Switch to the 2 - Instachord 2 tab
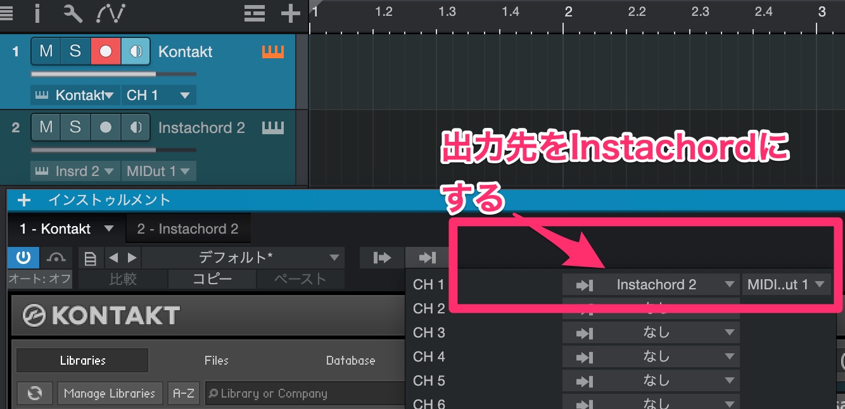This screenshot has height=409, width=845. 187,229
